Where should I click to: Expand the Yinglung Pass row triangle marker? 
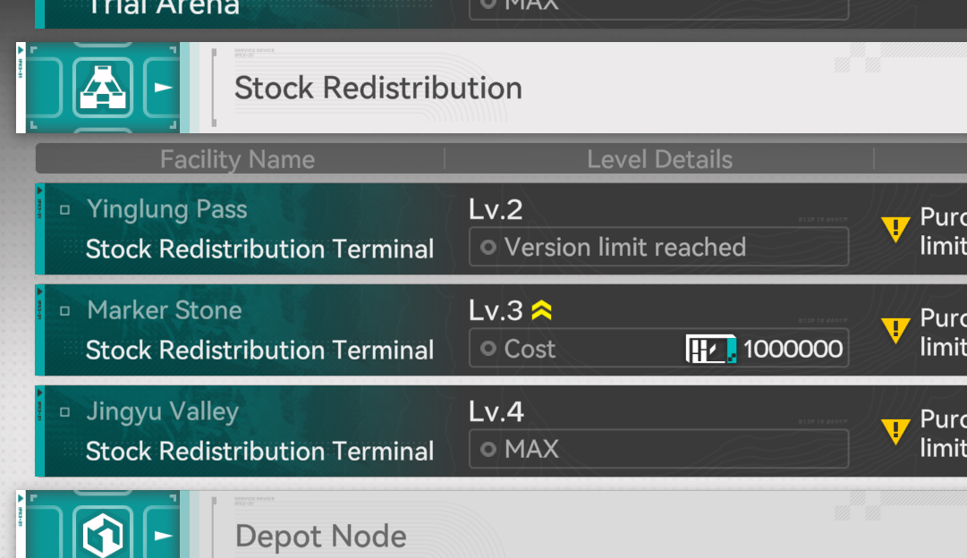pos(39,190)
